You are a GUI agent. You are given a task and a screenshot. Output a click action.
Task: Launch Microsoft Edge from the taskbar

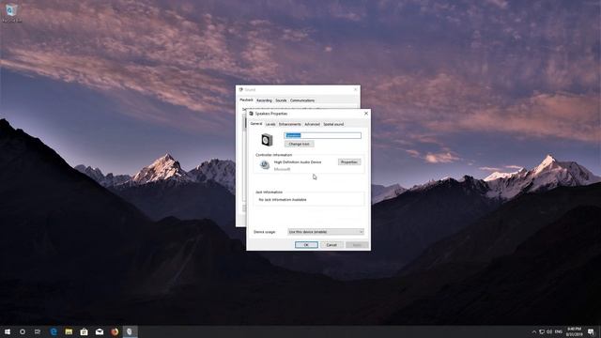[x=54, y=331]
